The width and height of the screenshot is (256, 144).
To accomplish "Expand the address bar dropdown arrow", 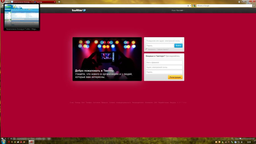I will pos(191,6).
